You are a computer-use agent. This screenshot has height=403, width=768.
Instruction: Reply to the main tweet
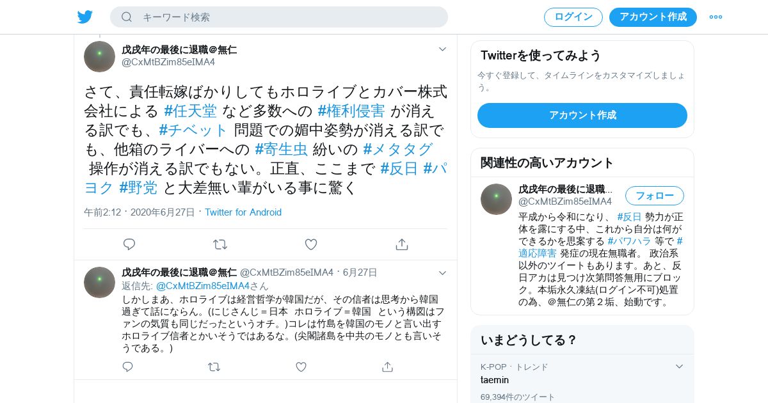coord(129,244)
